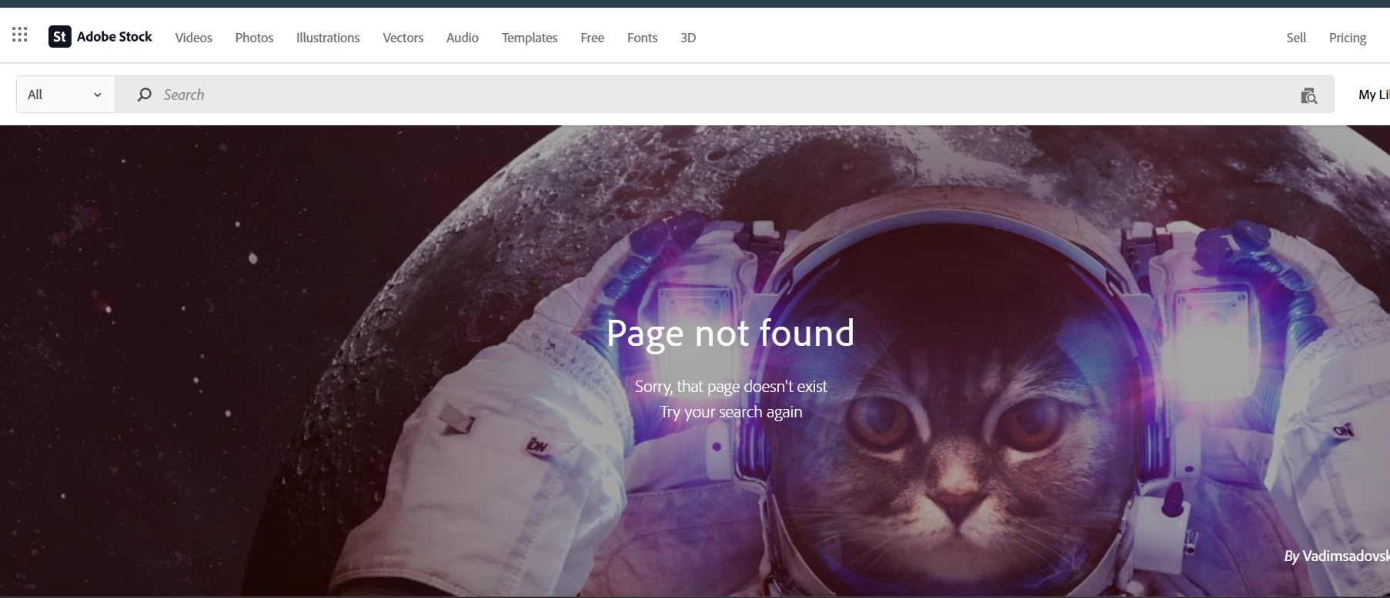The height and width of the screenshot is (598, 1390).
Task: Click the magnifying glass search icon
Action: coord(144,95)
